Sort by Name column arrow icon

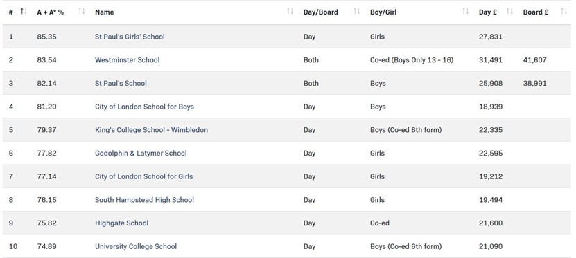pyautogui.click(x=290, y=12)
